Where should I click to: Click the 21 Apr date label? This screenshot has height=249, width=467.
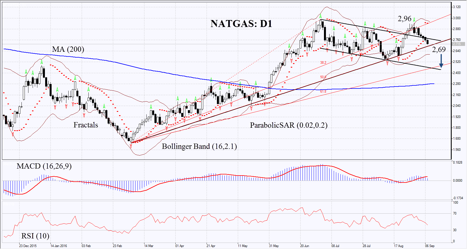pos(211,246)
